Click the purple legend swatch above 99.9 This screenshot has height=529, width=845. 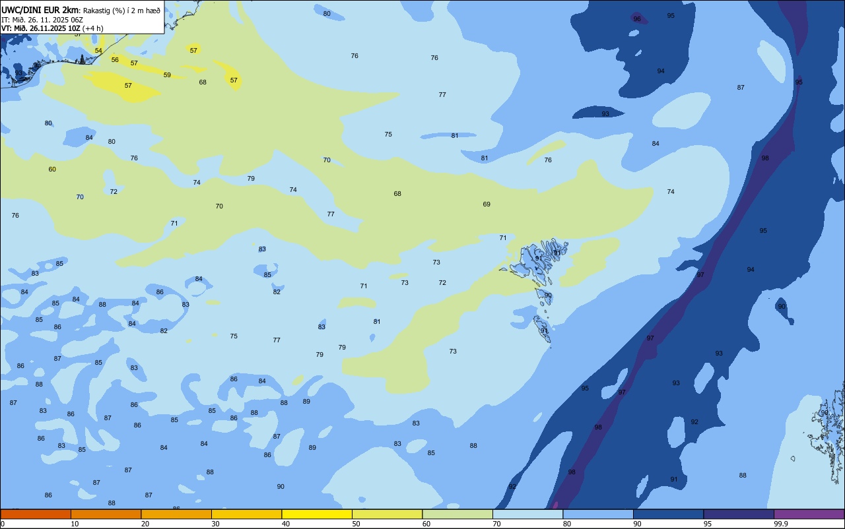[x=809, y=514]
